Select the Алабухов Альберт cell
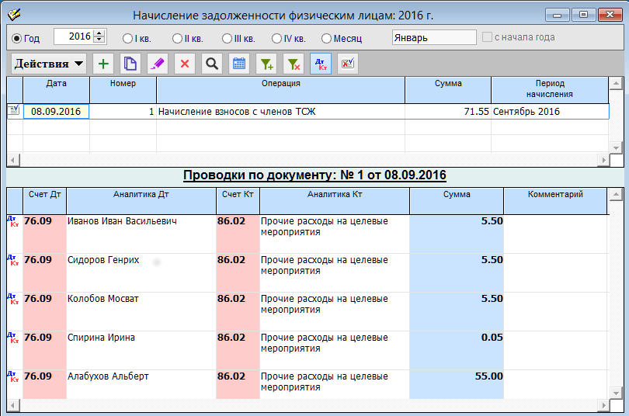 pyautogui.click(x=141, y=385)
